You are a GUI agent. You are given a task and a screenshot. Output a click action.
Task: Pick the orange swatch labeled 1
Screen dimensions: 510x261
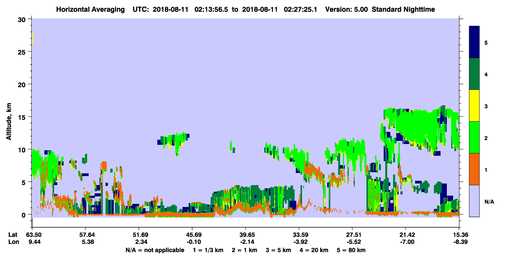pyautogui.click(x=474, y=169)
